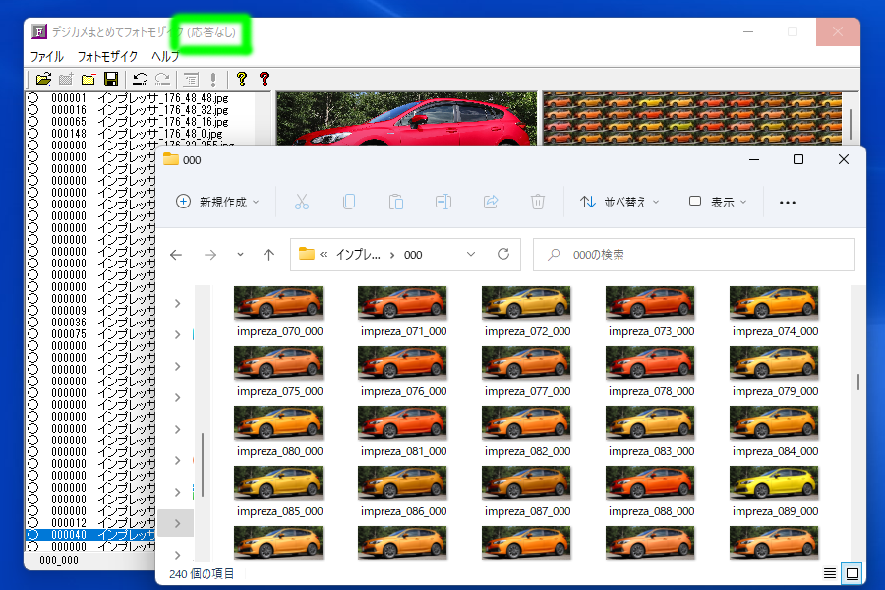Image resolution: width=885 pixels, height=590 pixels.
Task: Click the 000の検索 search field
Action: pos(698,254)
